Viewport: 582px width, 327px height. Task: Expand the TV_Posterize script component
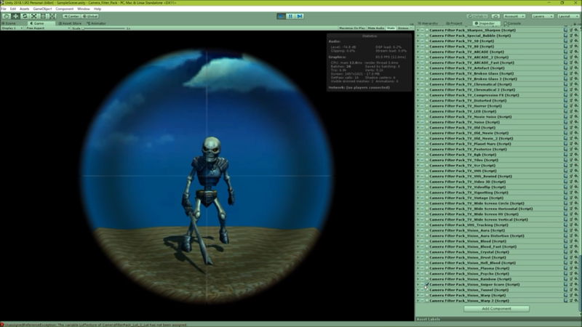(x=418, y=149)
